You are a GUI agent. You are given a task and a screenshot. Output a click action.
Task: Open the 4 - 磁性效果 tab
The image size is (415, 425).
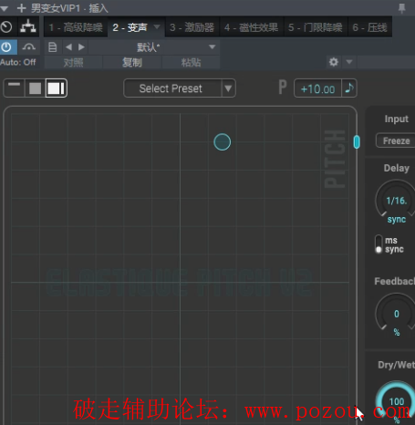(252, 27)
